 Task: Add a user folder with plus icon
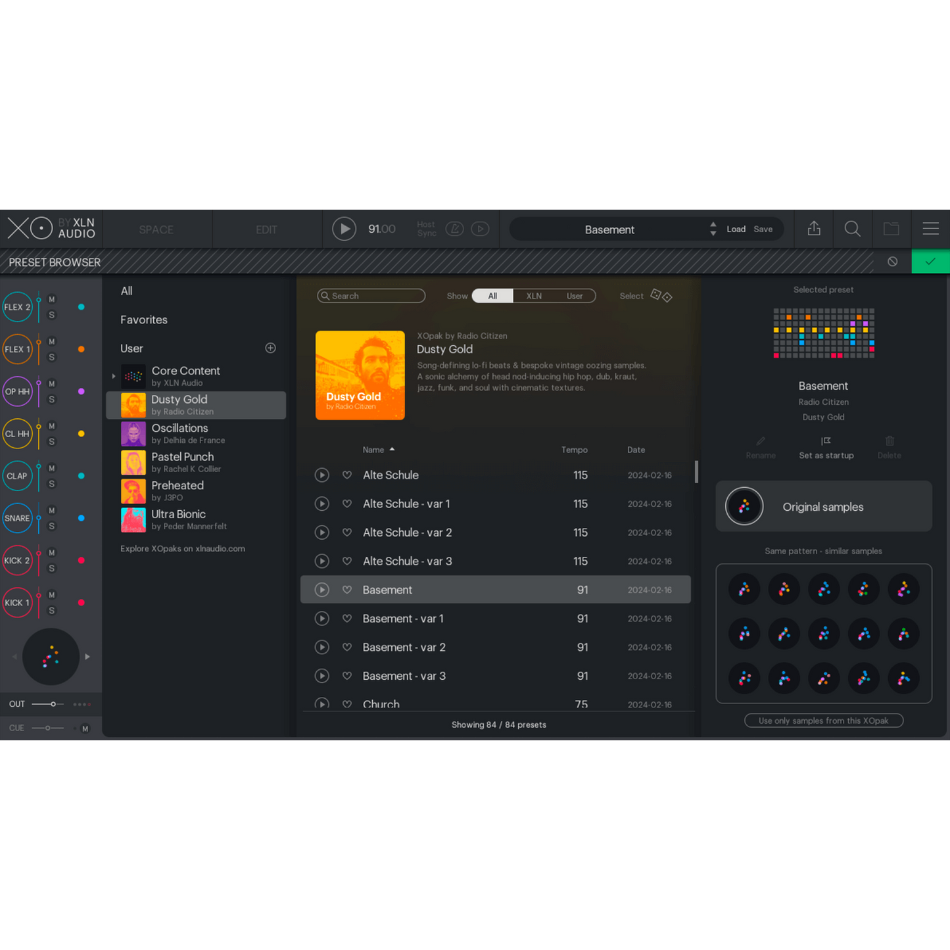[270, 348]
